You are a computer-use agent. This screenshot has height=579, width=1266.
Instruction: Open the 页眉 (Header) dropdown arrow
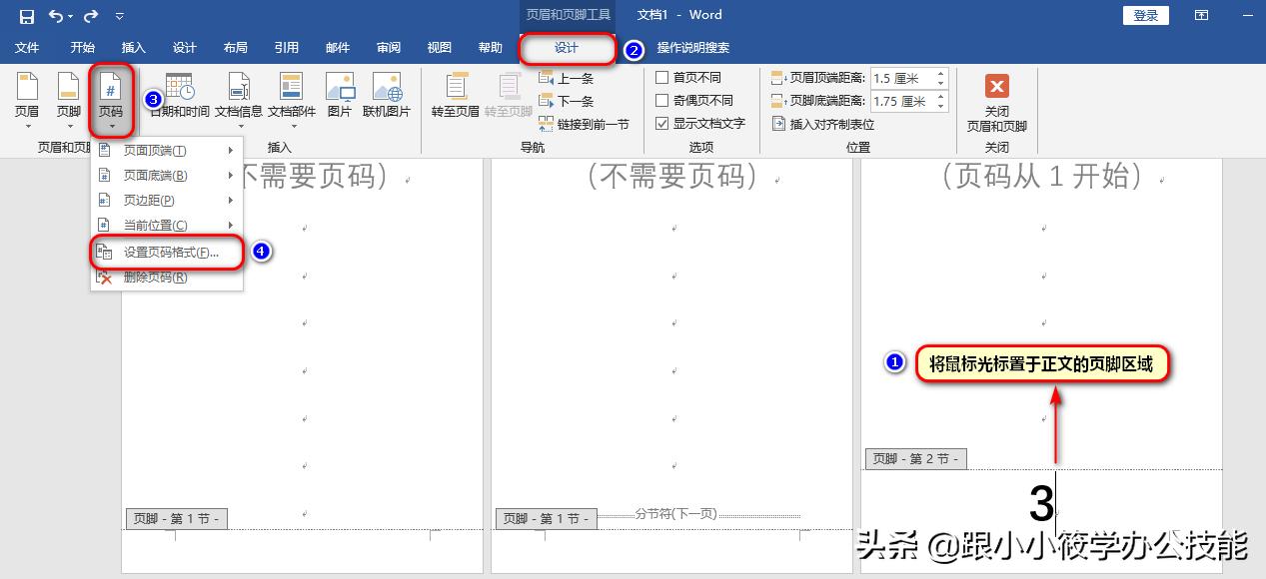point(26,125)
